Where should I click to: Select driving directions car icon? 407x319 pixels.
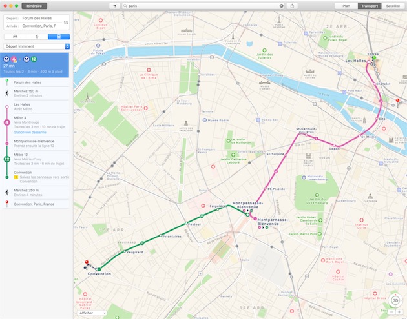pos(15,37)
